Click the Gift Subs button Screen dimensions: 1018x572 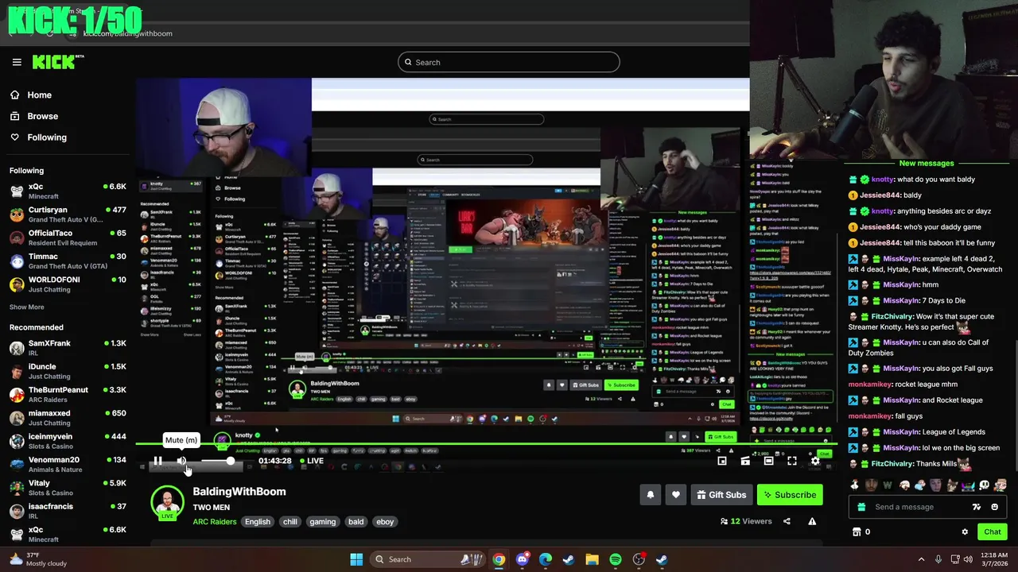pyautogui.click(x=721, y=495)
